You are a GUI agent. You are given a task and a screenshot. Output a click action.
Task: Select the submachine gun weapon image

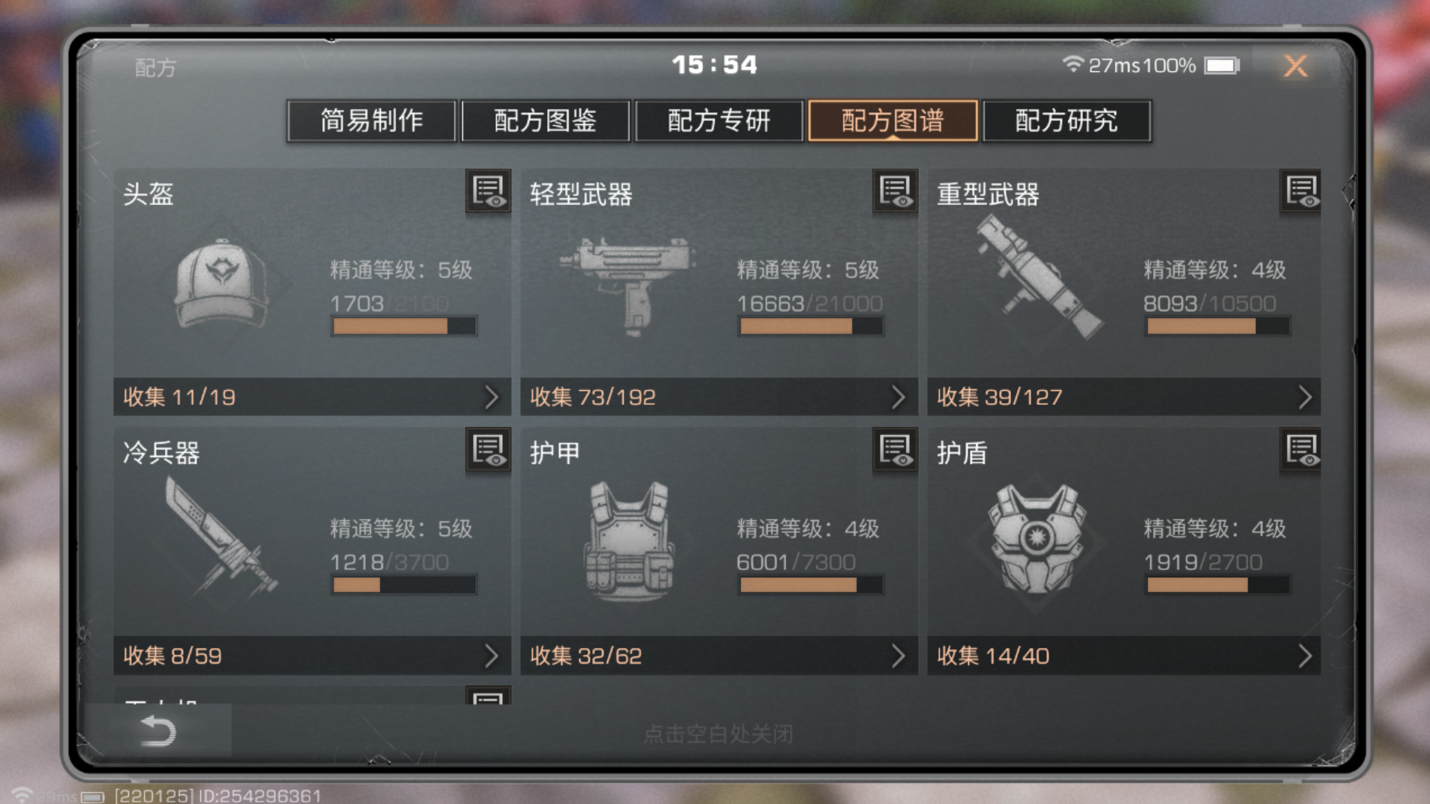click(x=628, y=284)
